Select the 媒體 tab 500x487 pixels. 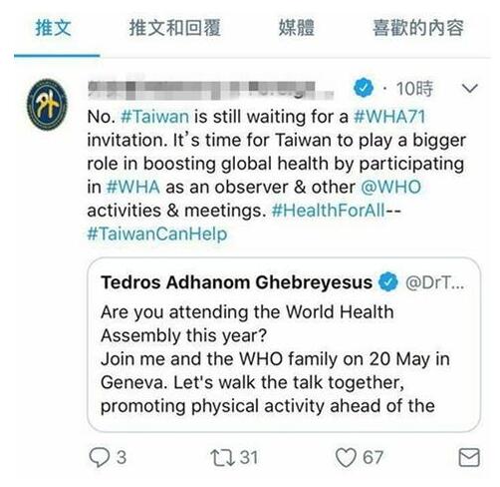tap(296, 28)
